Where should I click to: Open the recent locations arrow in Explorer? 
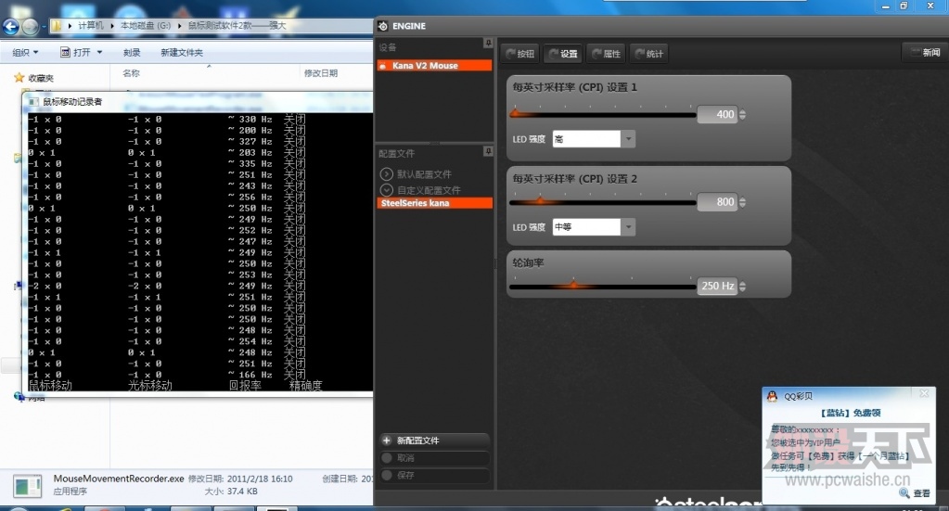(x=44, y=27)
